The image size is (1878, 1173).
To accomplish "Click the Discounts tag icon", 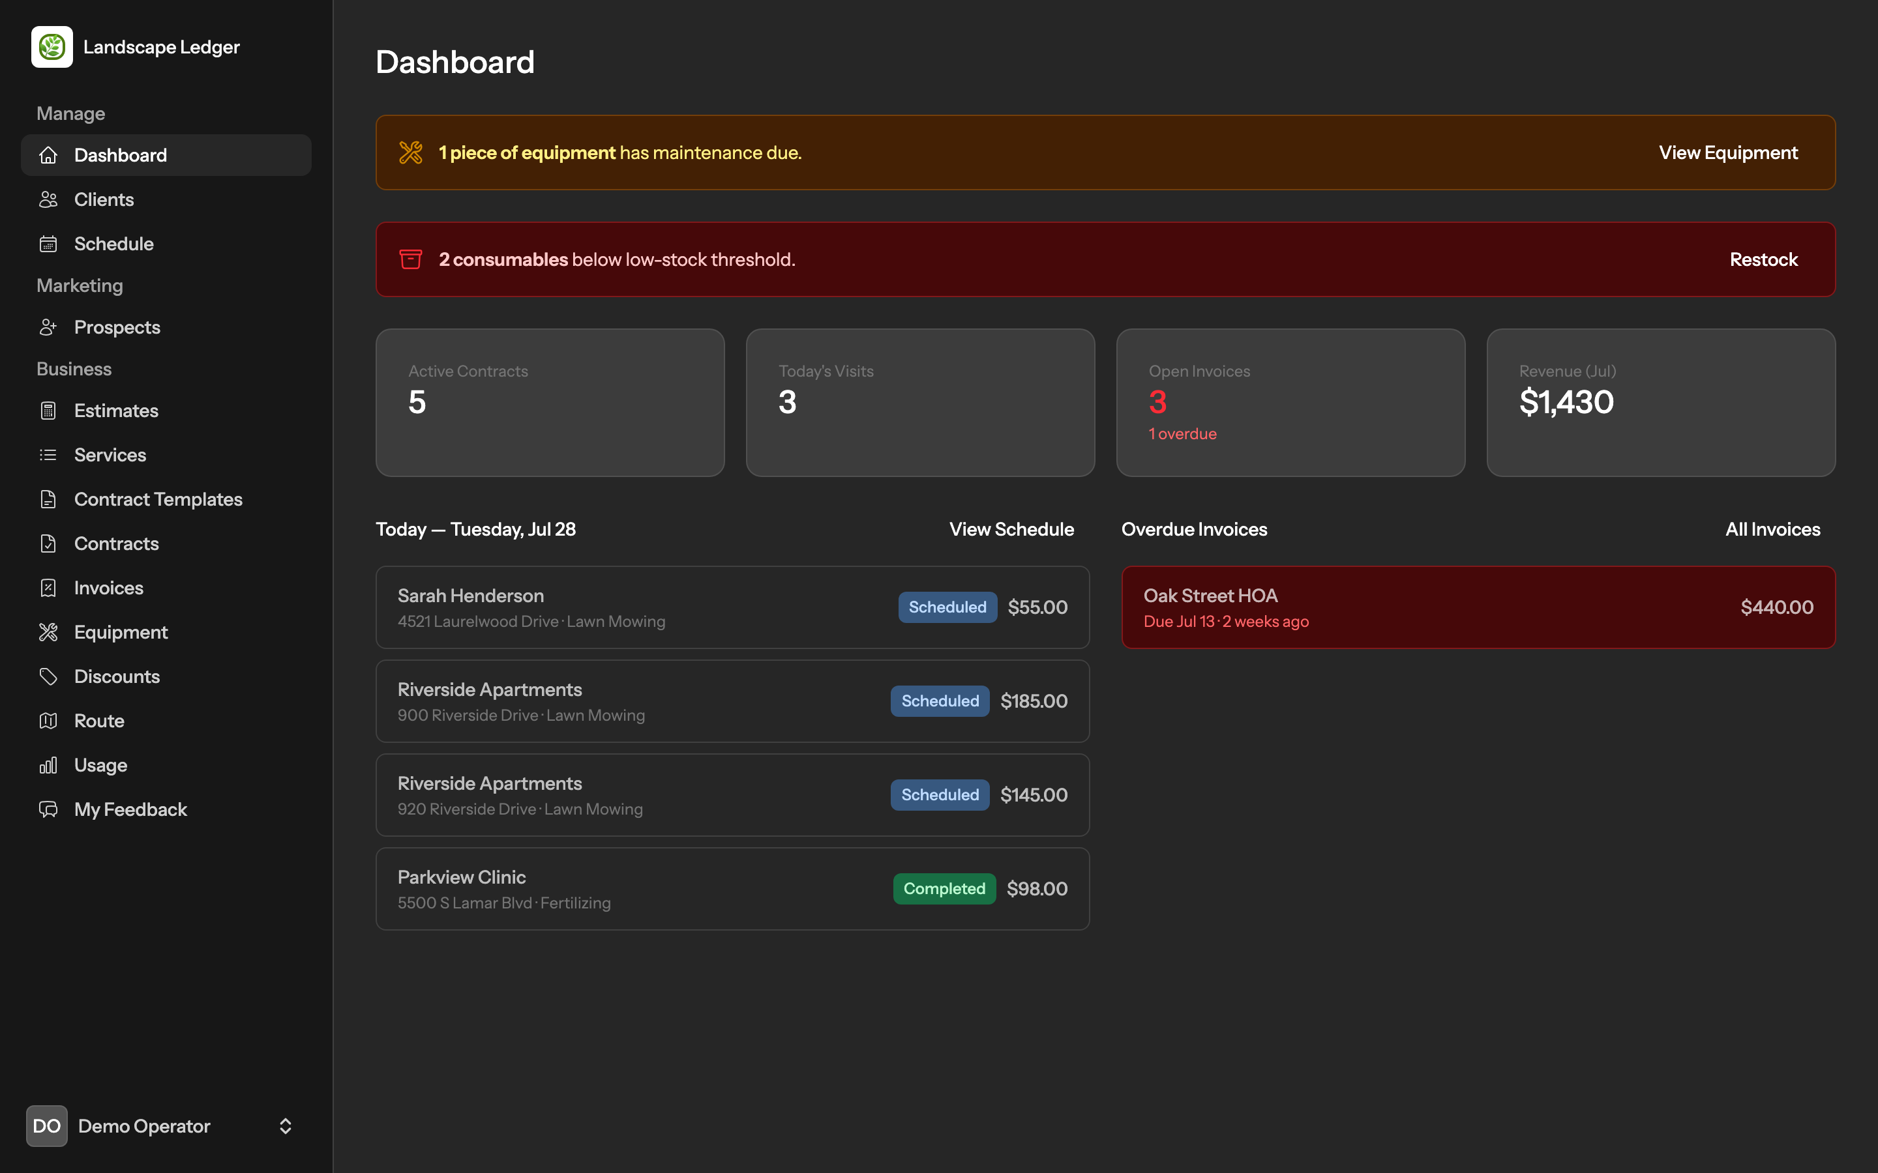I will (x=48, y=676).
